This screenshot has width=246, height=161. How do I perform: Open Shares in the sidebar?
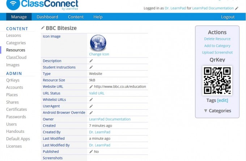(x=12, y=102)
